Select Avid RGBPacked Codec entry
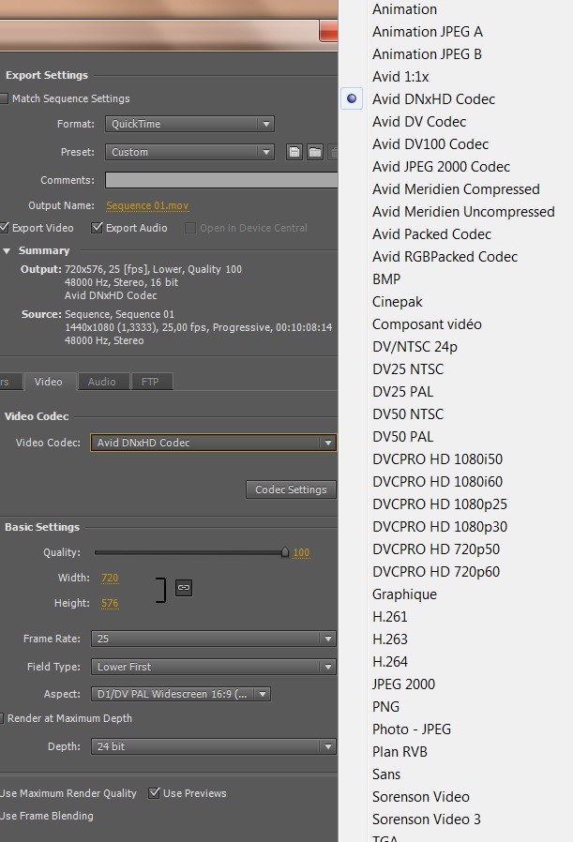This screenshot has width=573, height=842. pos(445,257)
